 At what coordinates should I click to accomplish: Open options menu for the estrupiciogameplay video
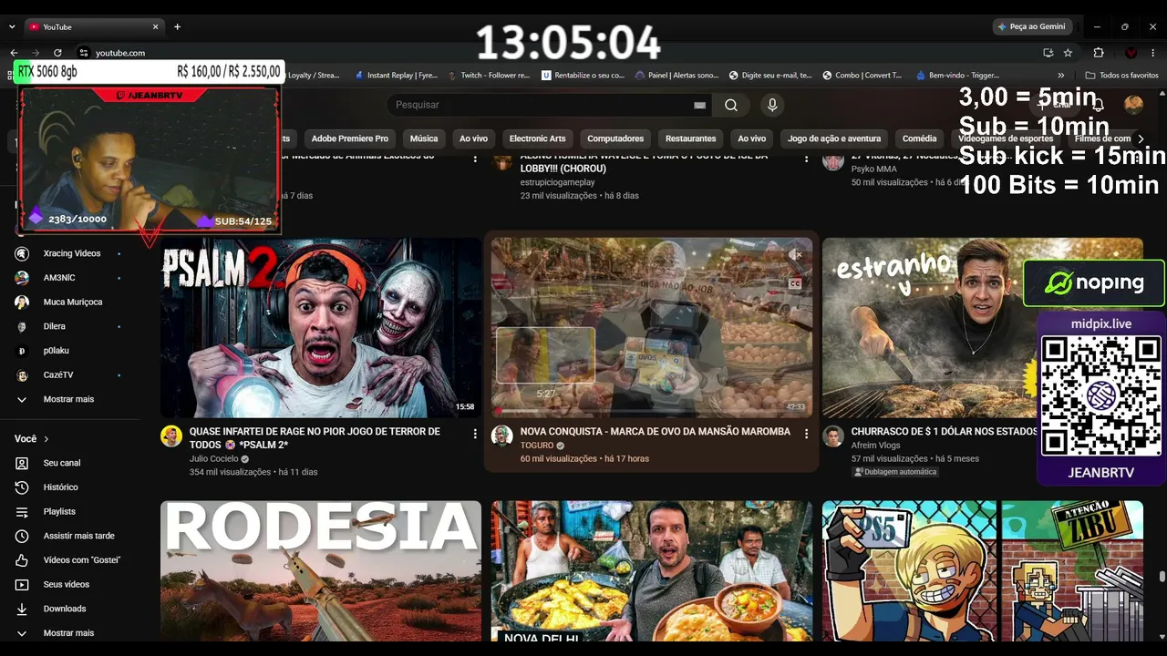(805, 159)
